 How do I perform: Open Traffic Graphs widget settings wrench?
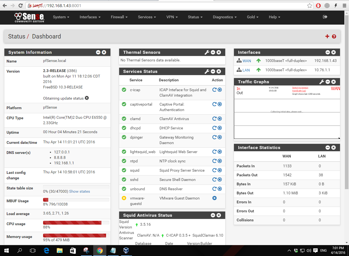pyautogui.click(x=322, y=82)
